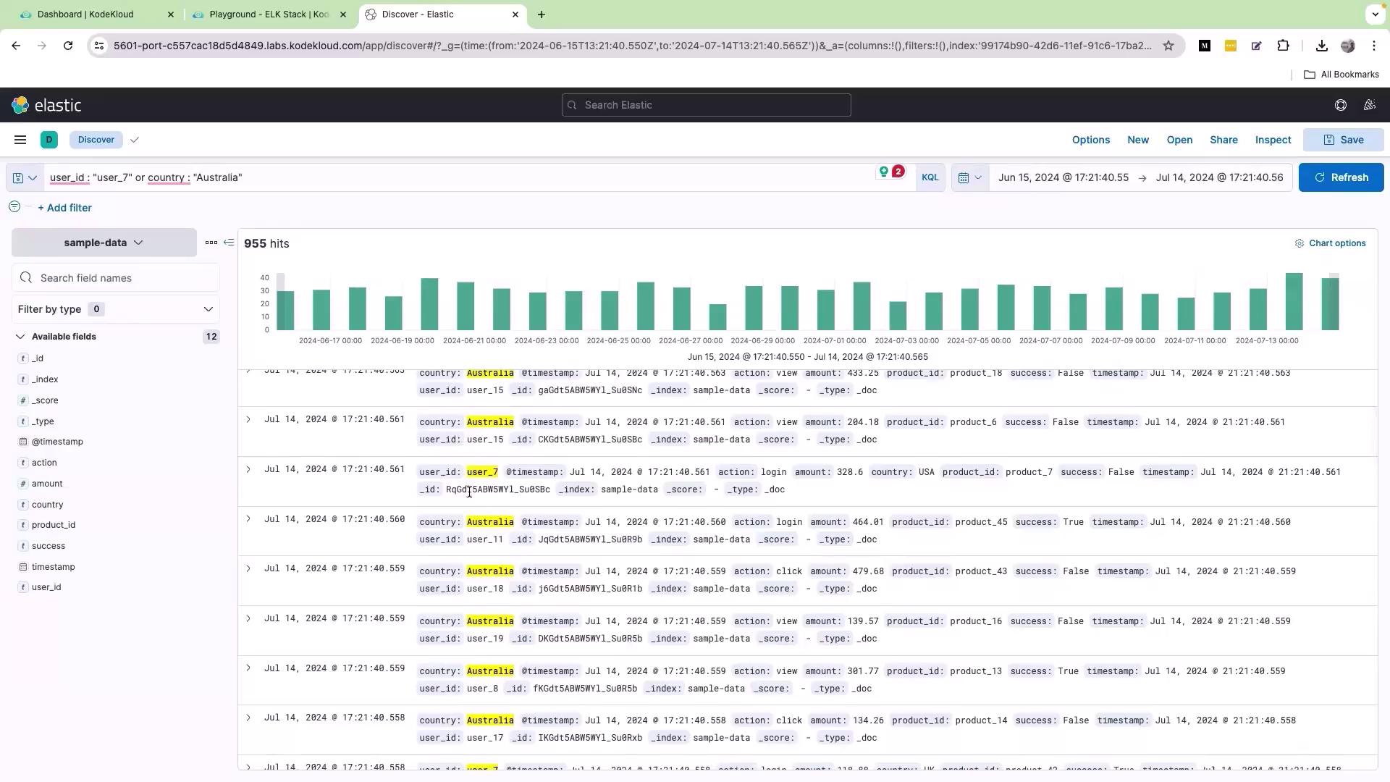The image size is (1390, 782).
Task: Open the saved query menu icon
Action: (x=25, y=177)
